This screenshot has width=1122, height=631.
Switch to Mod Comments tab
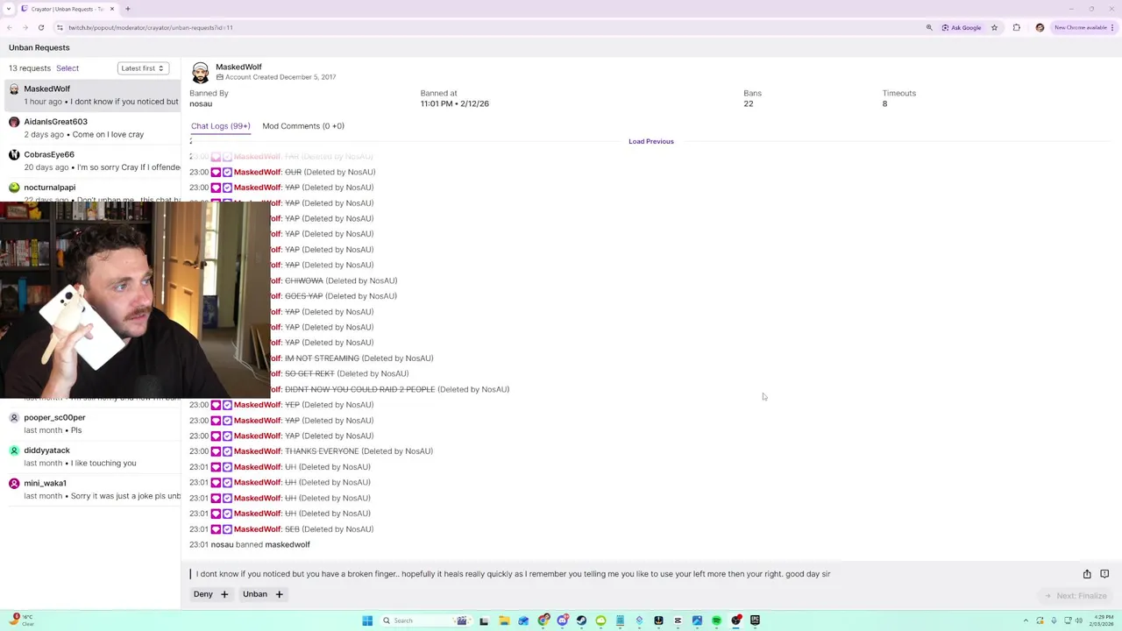pos(303,126)
